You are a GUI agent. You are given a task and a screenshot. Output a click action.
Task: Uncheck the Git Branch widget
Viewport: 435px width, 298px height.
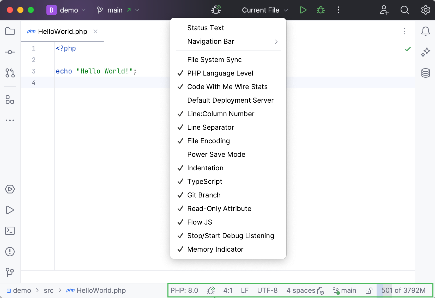pos(203,195)
